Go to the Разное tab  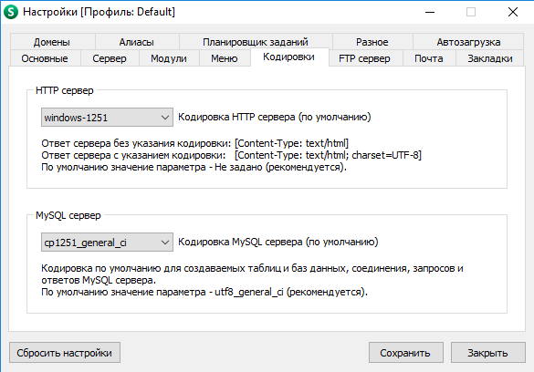[372, 42]
